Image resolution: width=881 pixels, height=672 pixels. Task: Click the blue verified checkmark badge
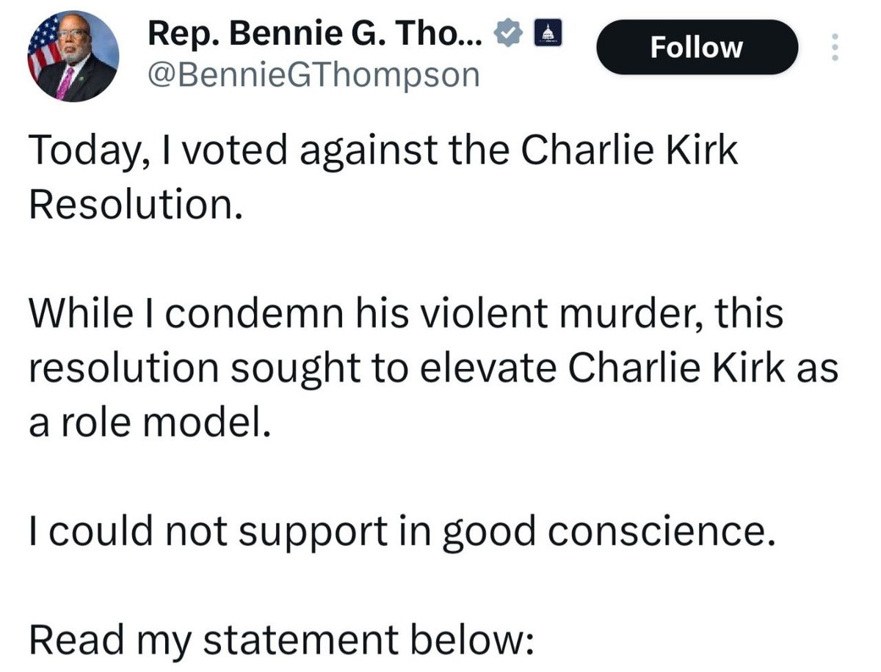[510, 34]
